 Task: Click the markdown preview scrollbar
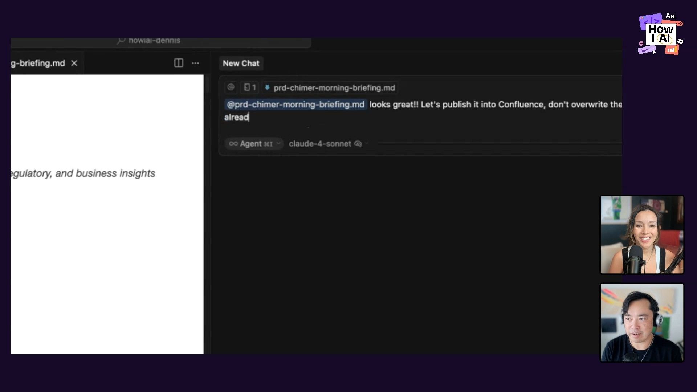tap(207, 85)
